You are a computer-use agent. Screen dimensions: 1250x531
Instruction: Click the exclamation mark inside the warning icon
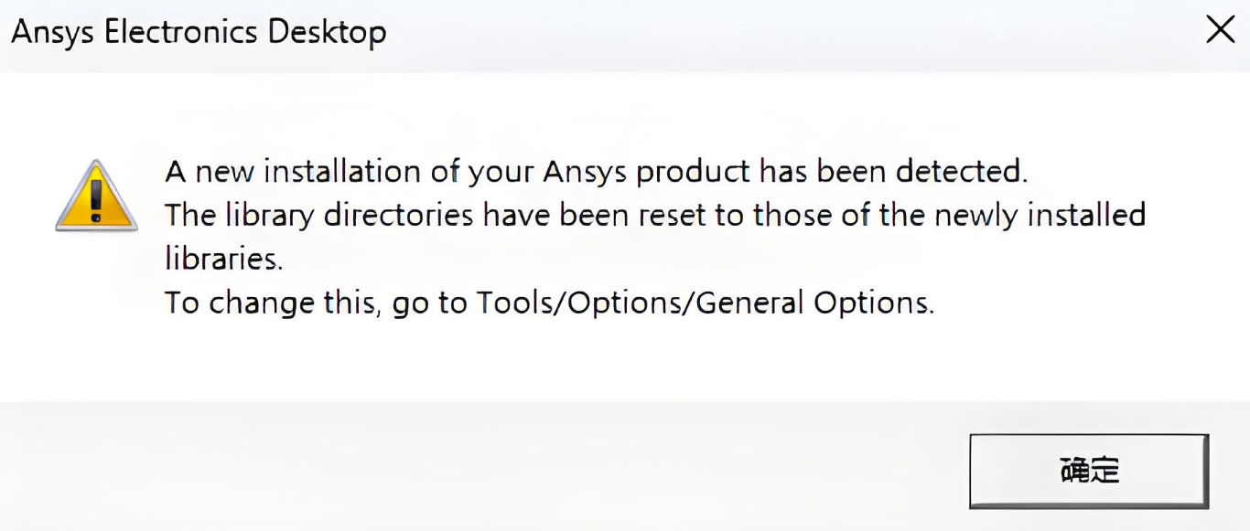[x=96, y=197]
